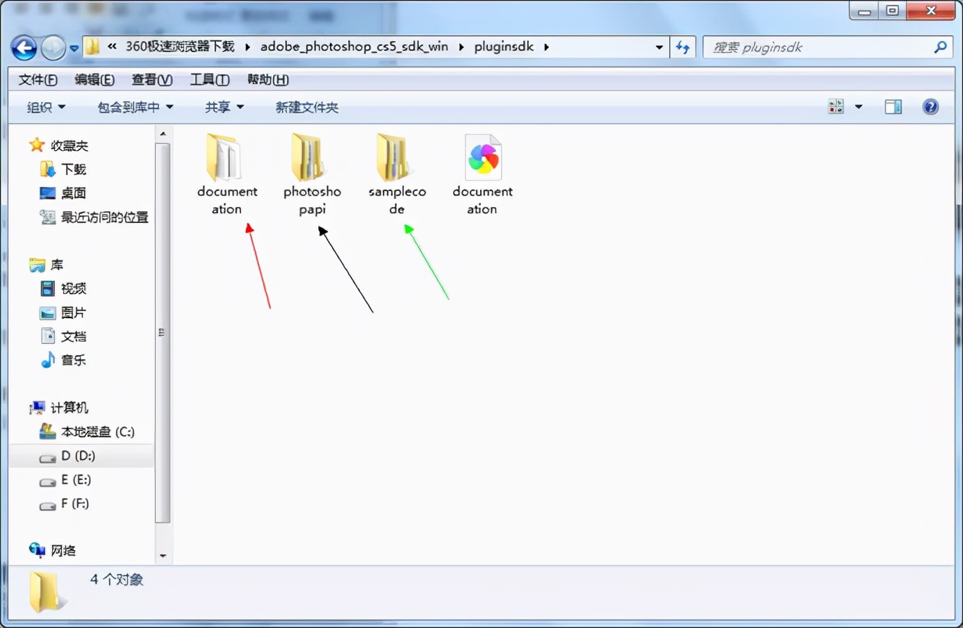Expand the arrow after adobe_photoshop_cs5_sdk_win breadcrumb
Image resolution: width=963 pixels, height=628 pixels.
pos(461,47)
